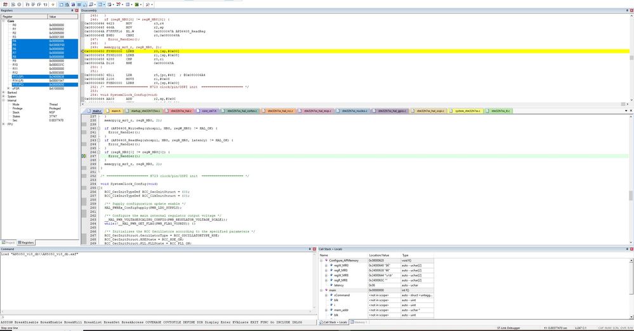This screenshot has width=634, height=331.
Task: Click the Register column header
Action: coord(25,17)
